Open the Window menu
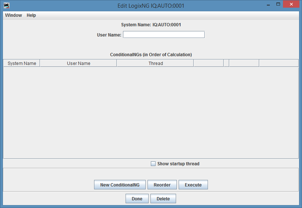Image resolution: width=302 pixels, height=208 pixels. click(x=14, y=15)
